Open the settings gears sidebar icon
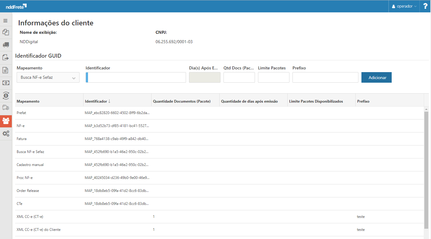 coord(6,133)
